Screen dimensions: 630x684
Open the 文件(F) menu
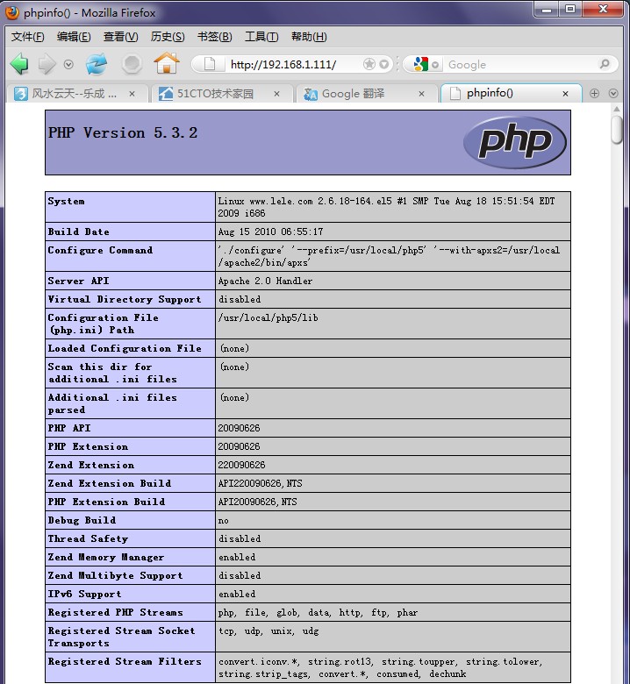point(27,37)
